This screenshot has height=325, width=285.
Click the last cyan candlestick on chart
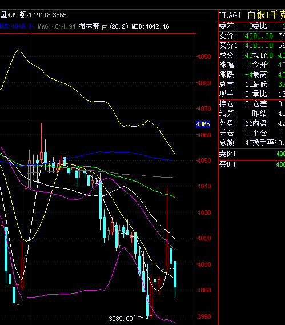(175, 274)
